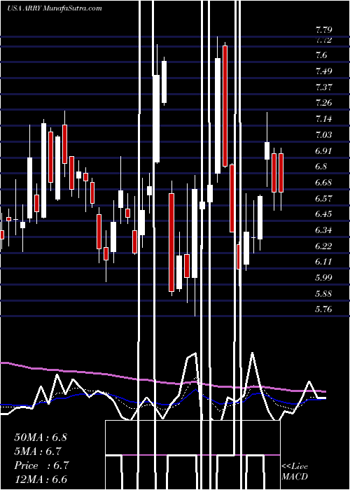Click the 5.99 price axis label
This screenshot has height=490, width=350.
[x=323, y=277]
